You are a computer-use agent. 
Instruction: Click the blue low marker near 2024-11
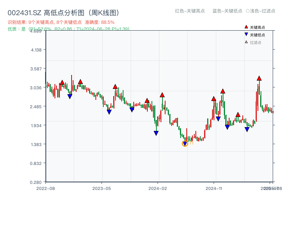pyautogui.click(x=218, y=119)
